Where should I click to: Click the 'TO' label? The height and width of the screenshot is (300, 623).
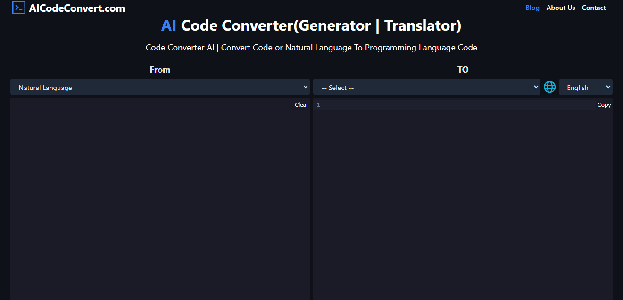pyautogui.click(x=463, y=70)
